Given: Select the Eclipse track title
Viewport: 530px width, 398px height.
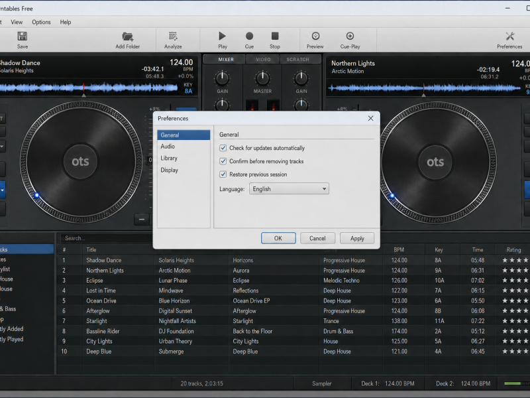Looking at the screenshot, I should click(x=95, y=281).
